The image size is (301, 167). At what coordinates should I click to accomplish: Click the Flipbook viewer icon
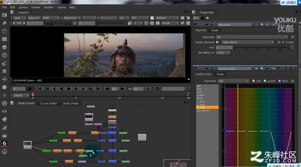tap(157, 89)
